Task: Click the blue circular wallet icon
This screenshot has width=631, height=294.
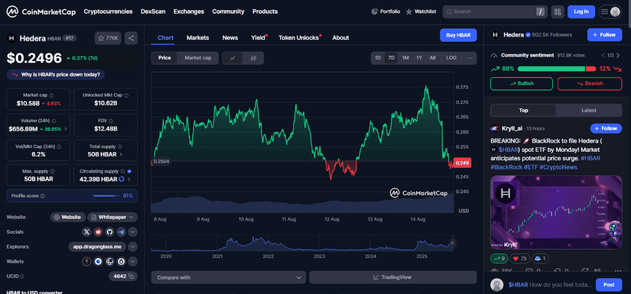Action: (98, 261)
